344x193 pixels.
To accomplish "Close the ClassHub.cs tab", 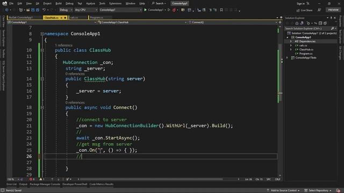I will tap(65, 18).
